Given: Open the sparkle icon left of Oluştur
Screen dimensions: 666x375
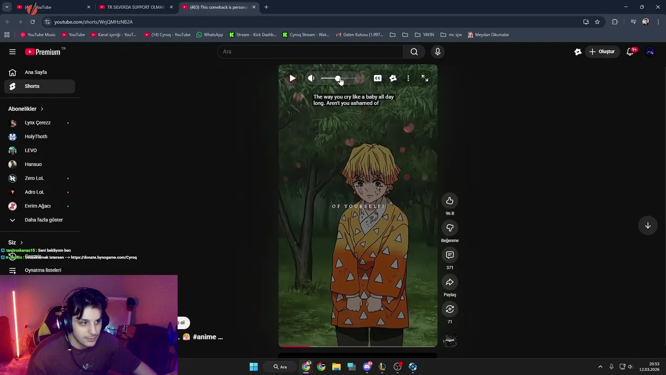Looking at the screenshot, I should tap(578, 52).
